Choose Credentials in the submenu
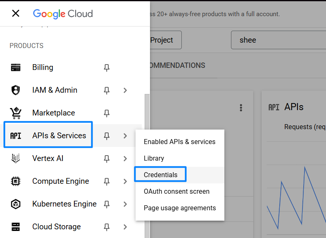Viewport: 326px width, 238px height. pyautogui.click(x=180, y=175)
